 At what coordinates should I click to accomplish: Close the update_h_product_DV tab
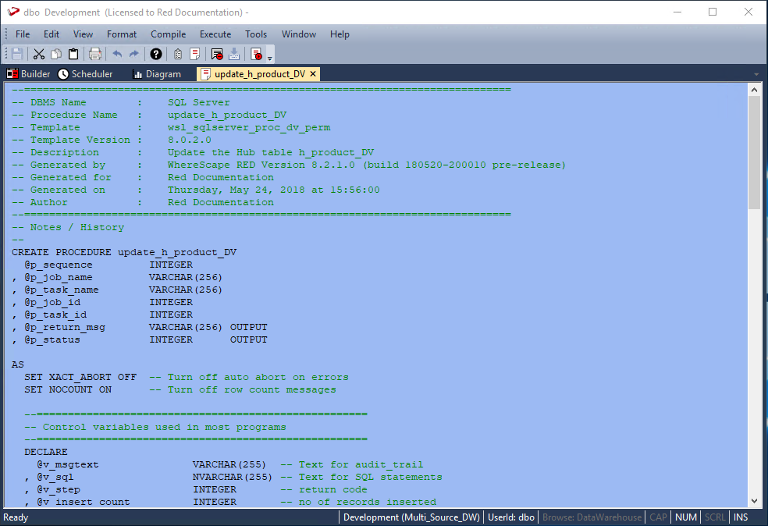(x=313, y=74)
